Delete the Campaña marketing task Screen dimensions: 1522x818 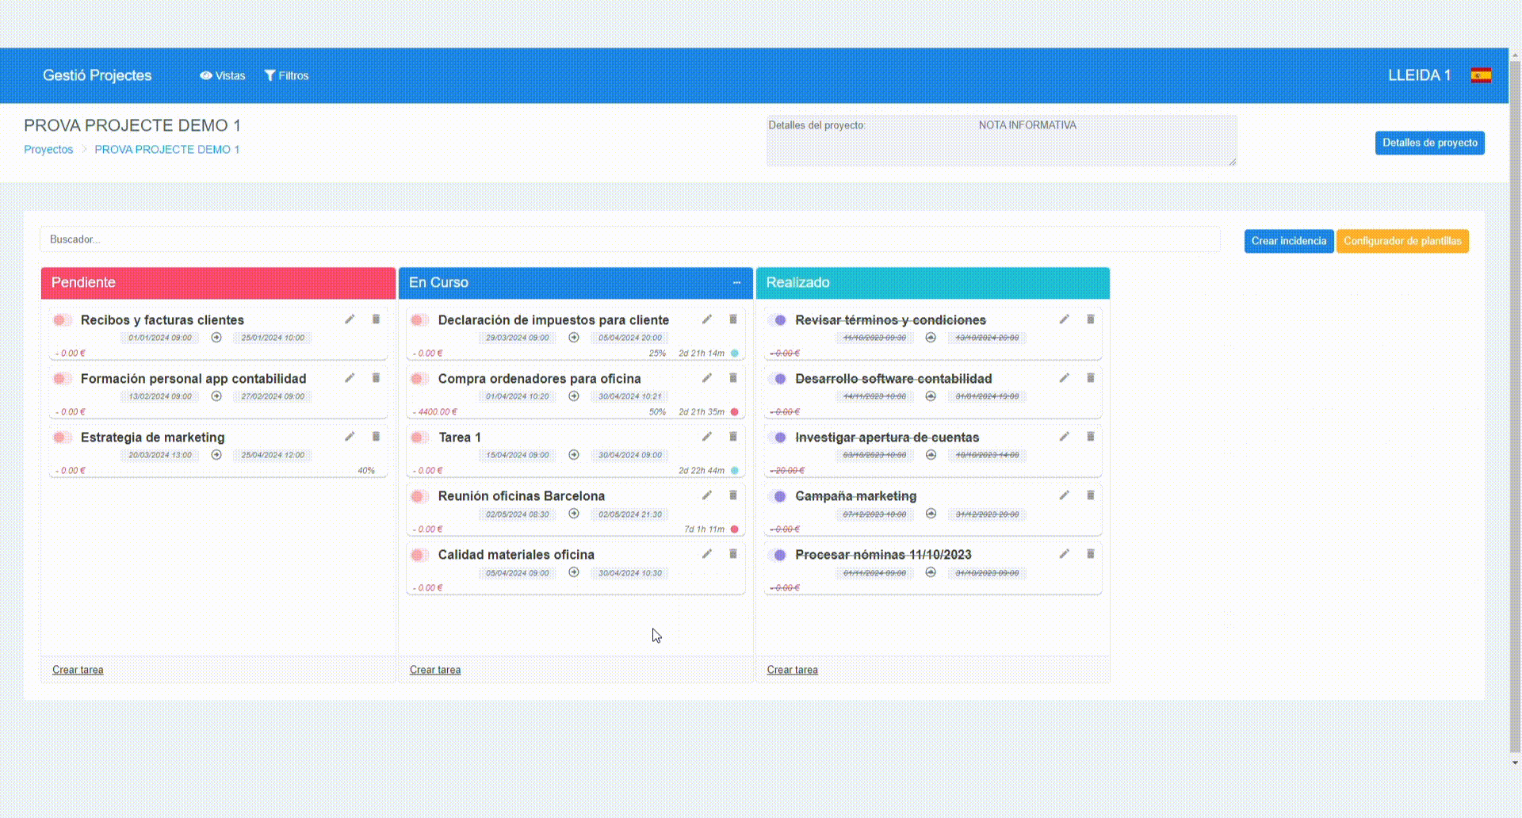point(1090,495)
